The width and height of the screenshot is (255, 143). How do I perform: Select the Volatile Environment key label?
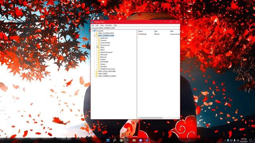tap(108, 69)
